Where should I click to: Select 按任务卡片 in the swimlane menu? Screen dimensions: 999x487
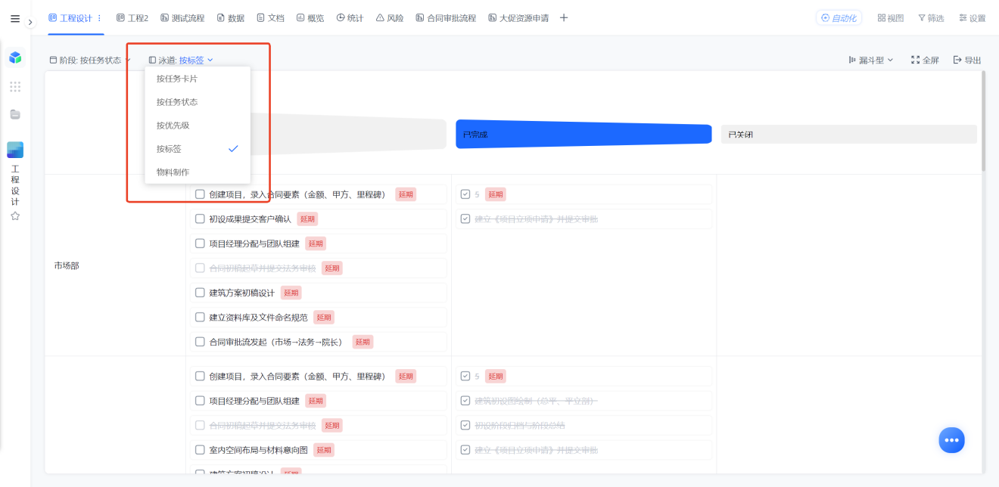tap(198, 79)
